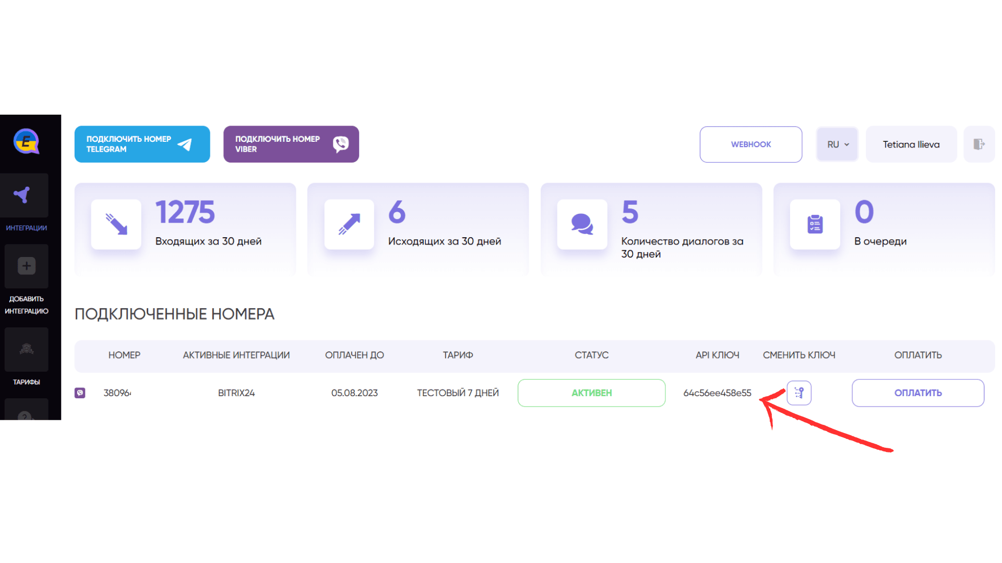
Task: Connect a Viber number
Action: pyautogui.click(x=291, y=144)
